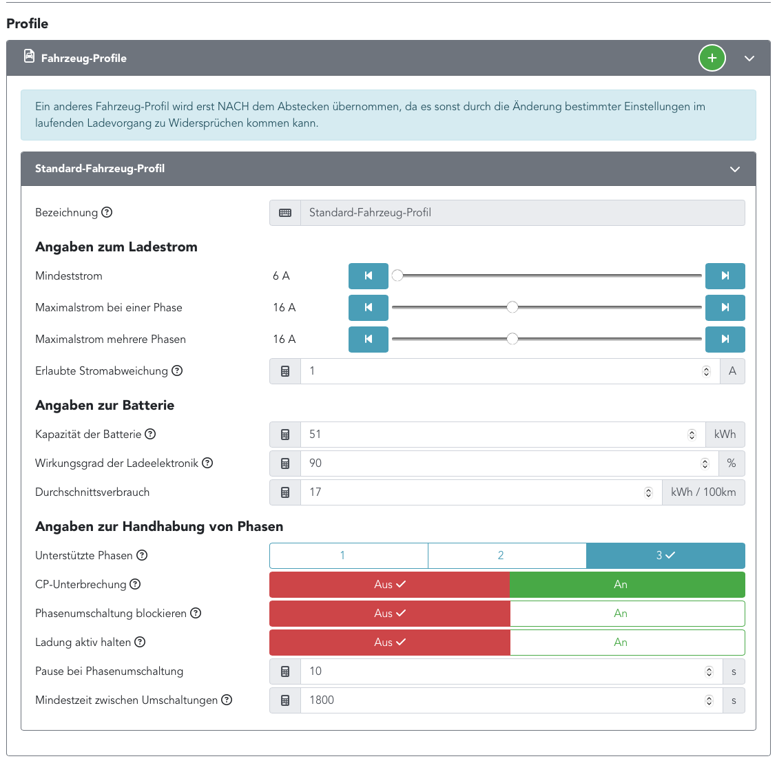Click calculator icon of Erlaubte Stromabweichung
The height and width of the screenshot is (761, 777).
point(285,371)
